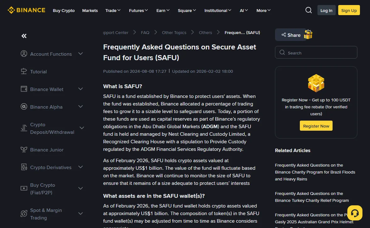Open the Others breadcrumb link
Viewport: 370px width, 228px height.
tap(205, 33)
